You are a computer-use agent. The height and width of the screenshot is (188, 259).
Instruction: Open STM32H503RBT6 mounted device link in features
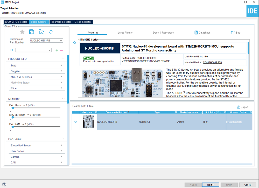click(212, 62)
